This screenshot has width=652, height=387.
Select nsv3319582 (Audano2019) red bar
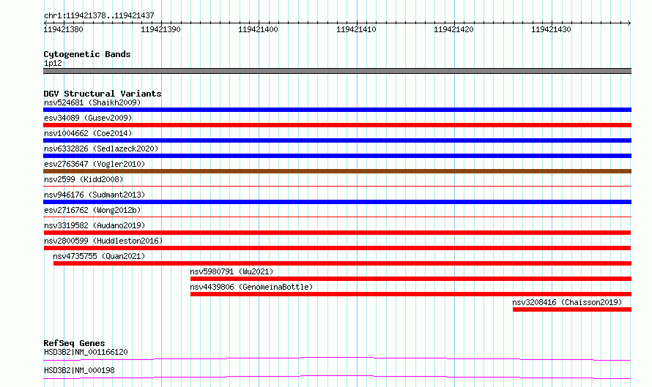337,233
